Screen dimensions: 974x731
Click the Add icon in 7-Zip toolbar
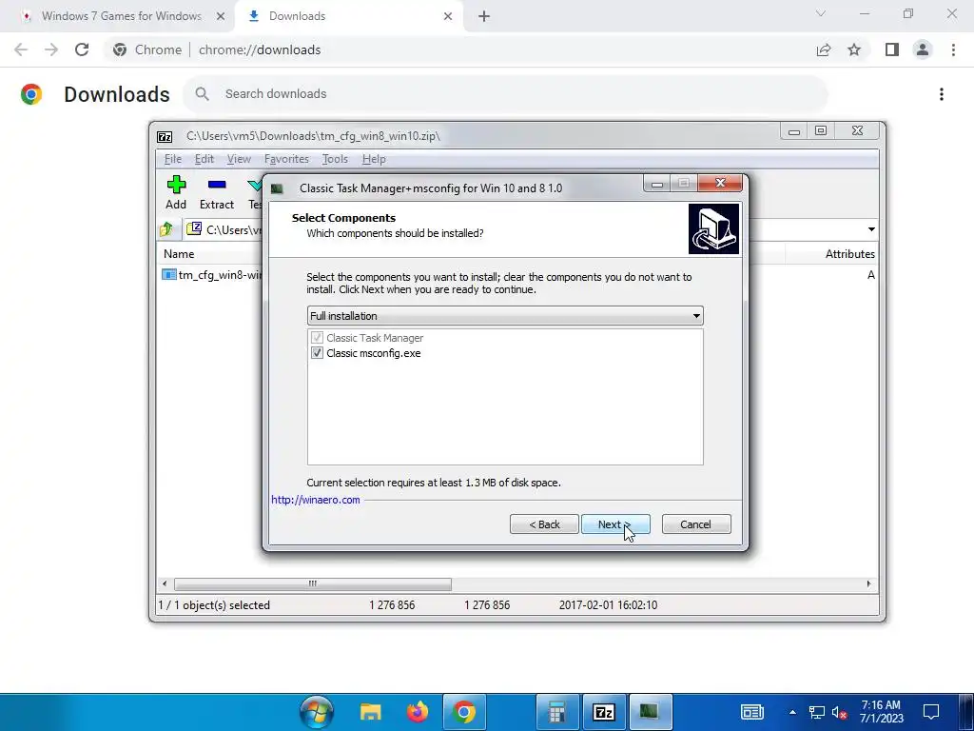176,185
